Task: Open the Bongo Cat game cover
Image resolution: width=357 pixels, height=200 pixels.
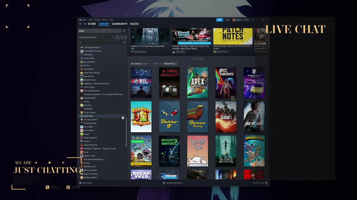Action: [197, 151]
